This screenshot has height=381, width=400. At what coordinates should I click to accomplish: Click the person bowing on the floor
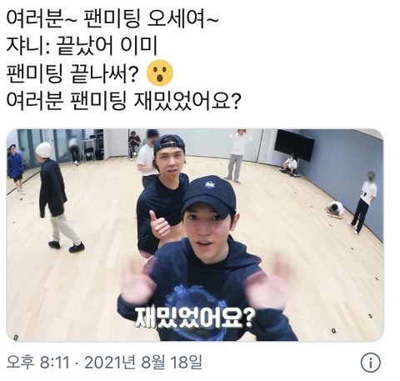tap(335, 210)
